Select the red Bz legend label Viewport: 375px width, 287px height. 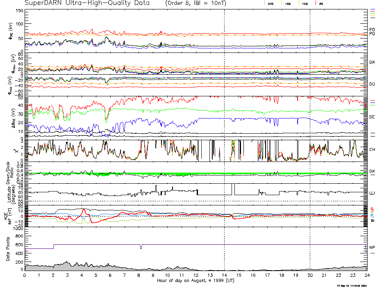point(371,209)
